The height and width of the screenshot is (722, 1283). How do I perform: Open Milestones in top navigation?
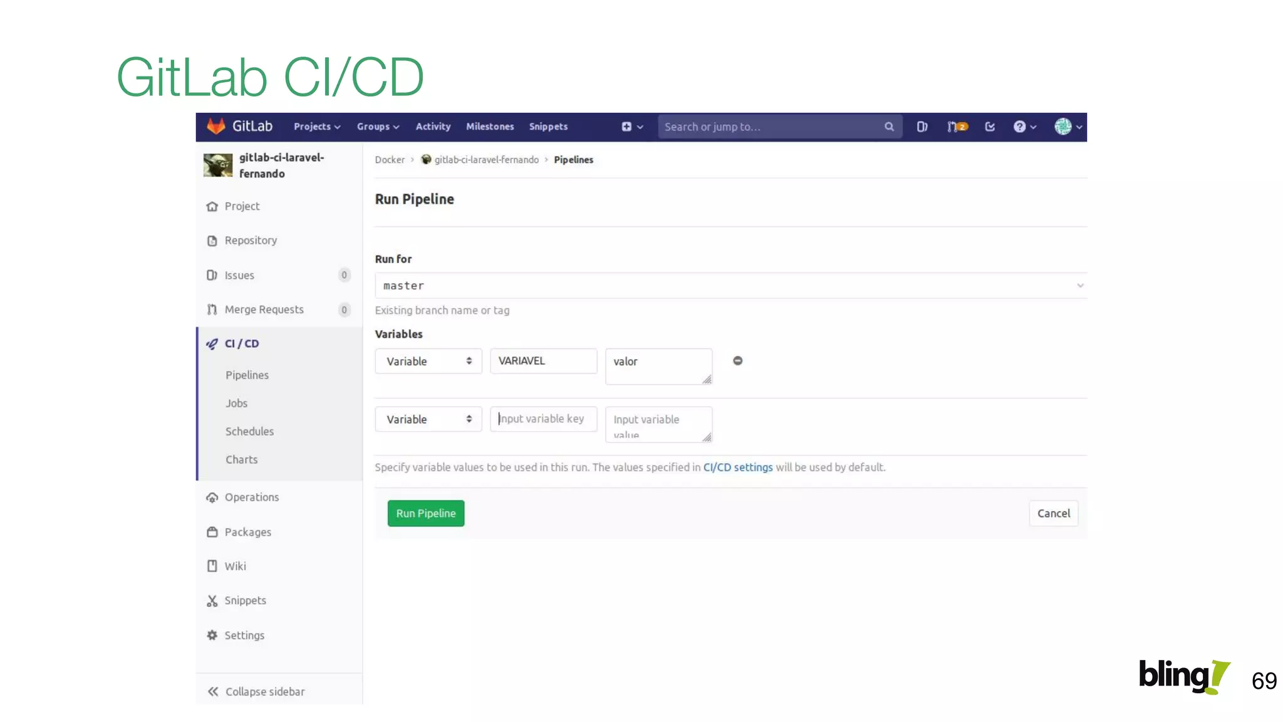(490, 127)
